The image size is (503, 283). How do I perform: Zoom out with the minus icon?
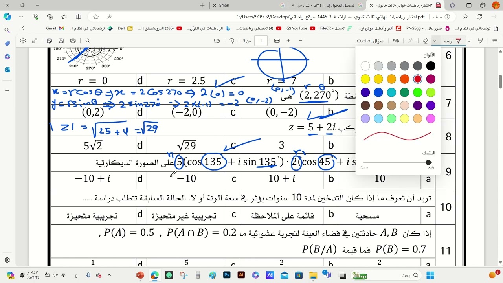(301, 41)
